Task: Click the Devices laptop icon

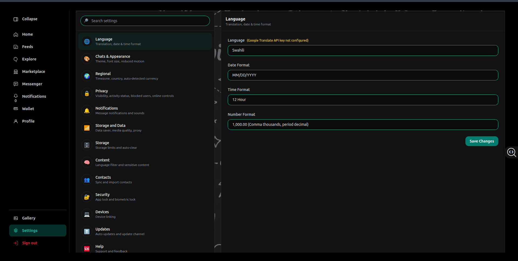Action: tap(87, 214)
